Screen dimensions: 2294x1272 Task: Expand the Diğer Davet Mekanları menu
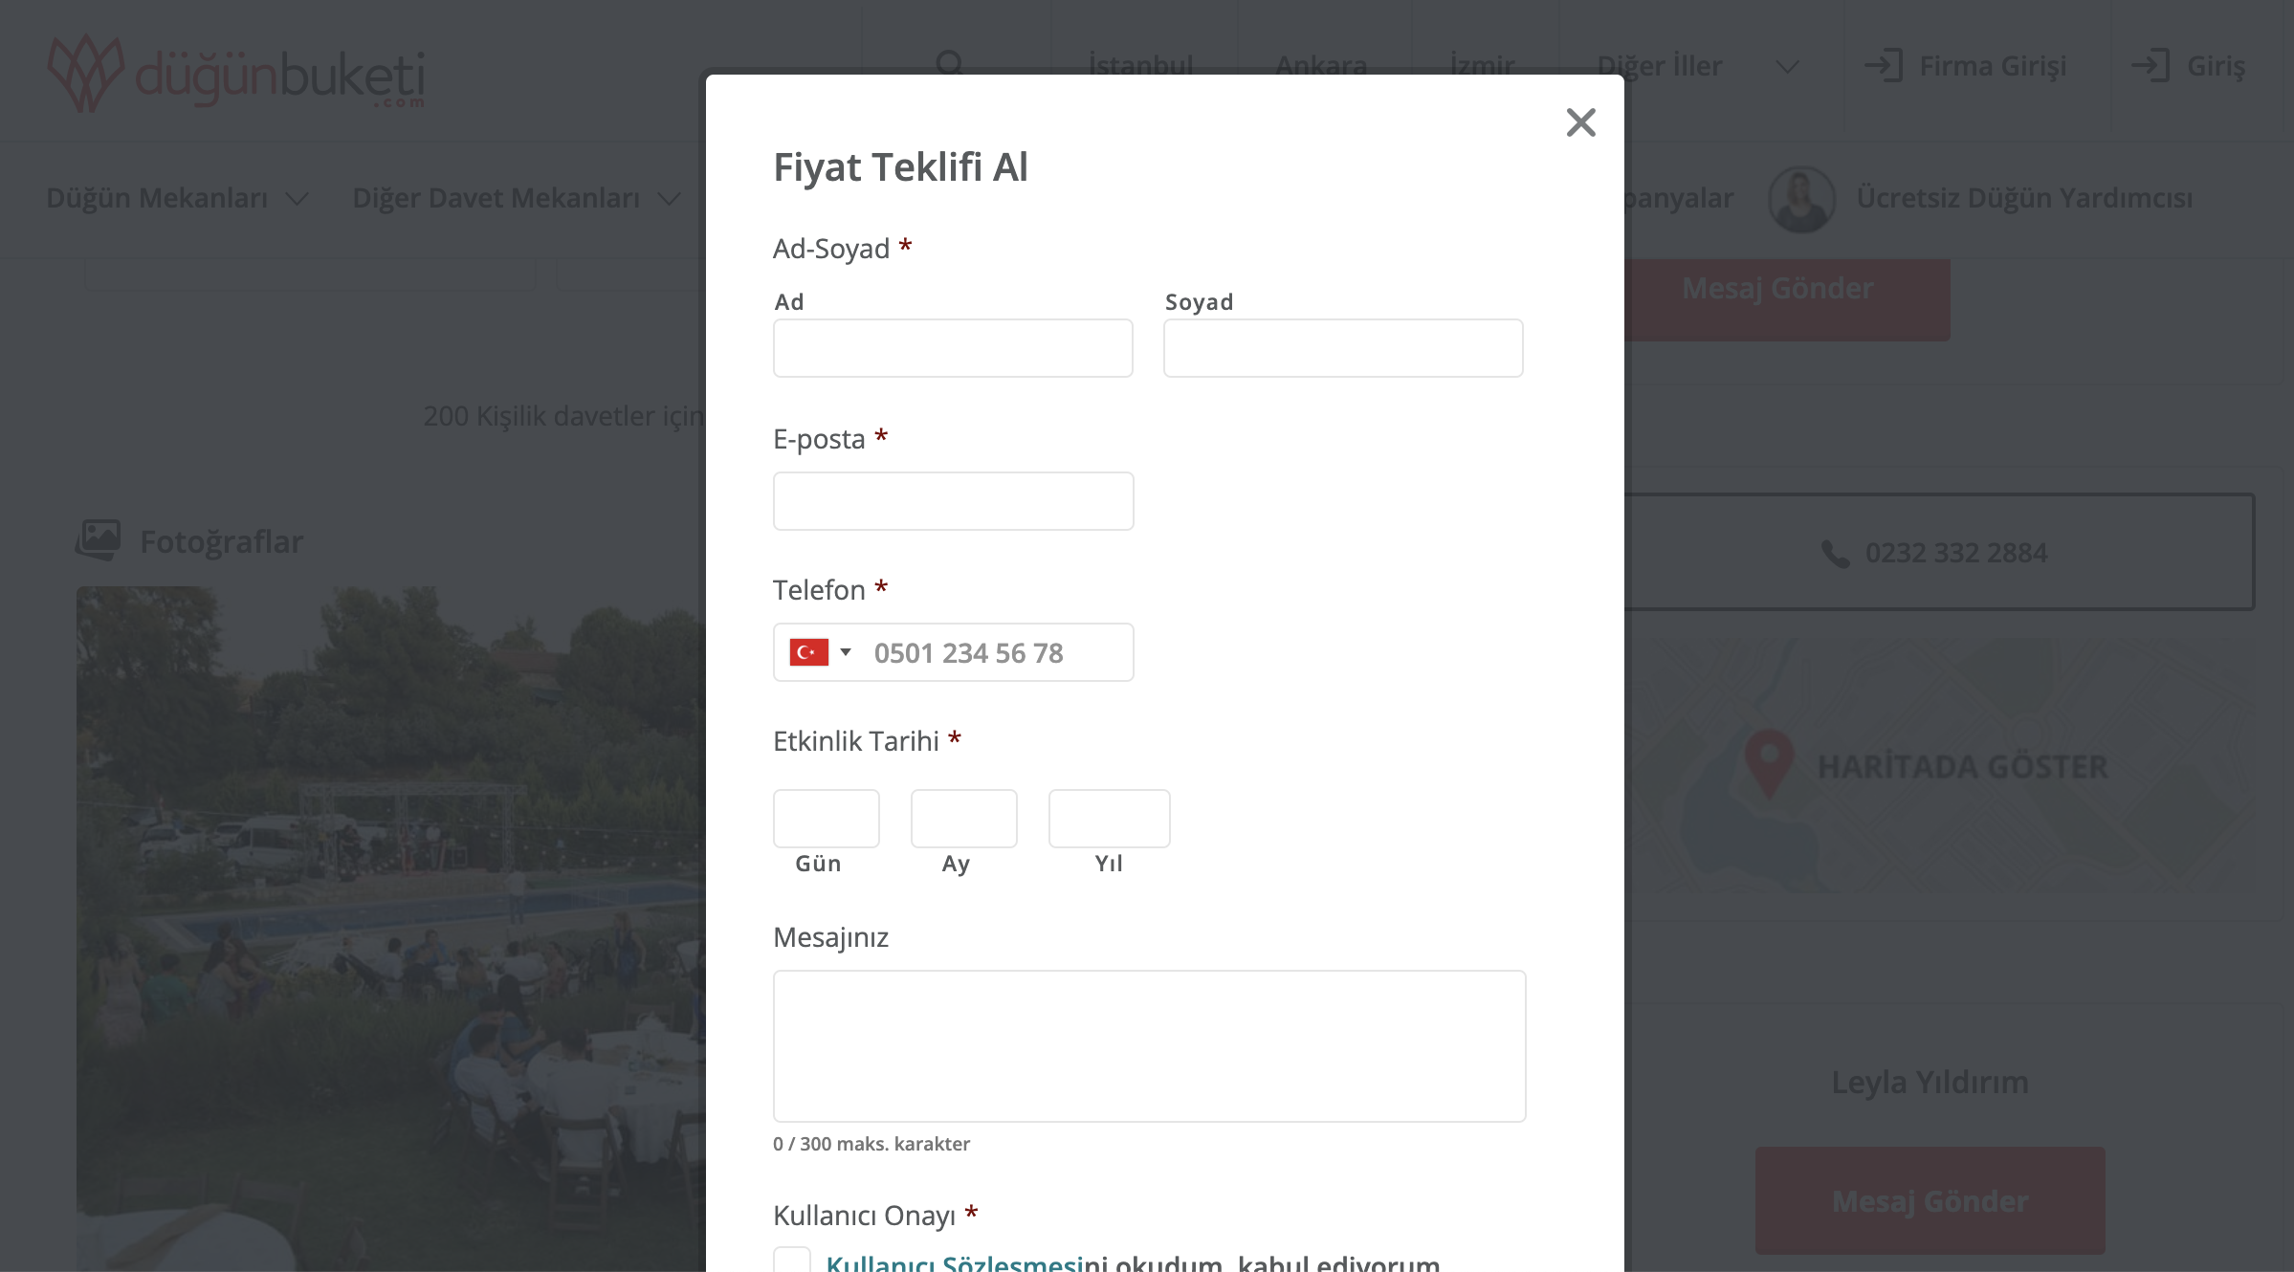coord(517,198)
